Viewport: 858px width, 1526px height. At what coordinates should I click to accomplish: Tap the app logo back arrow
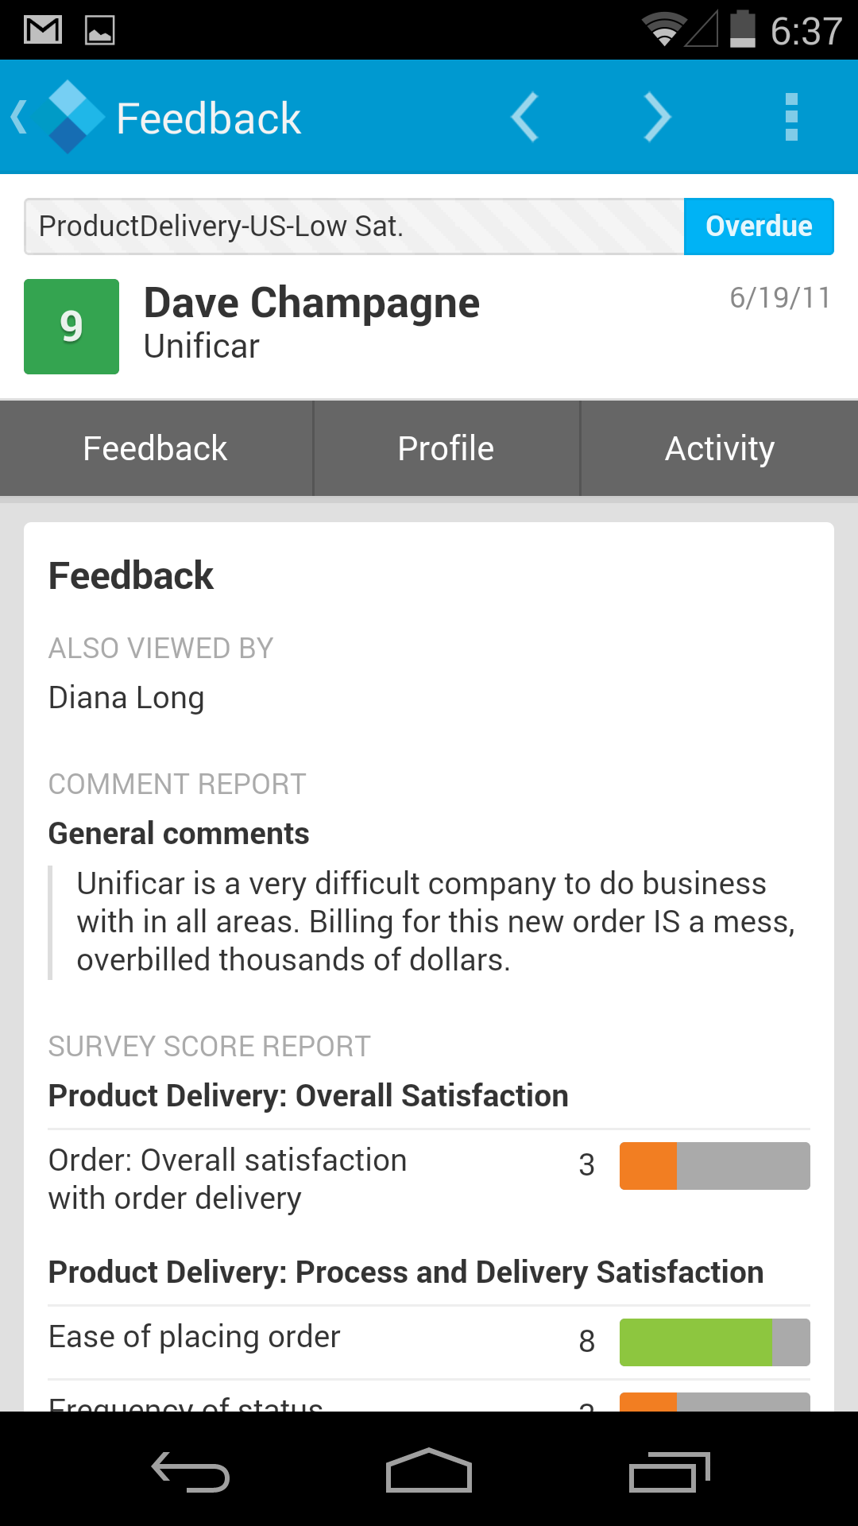tap(56, 117)
